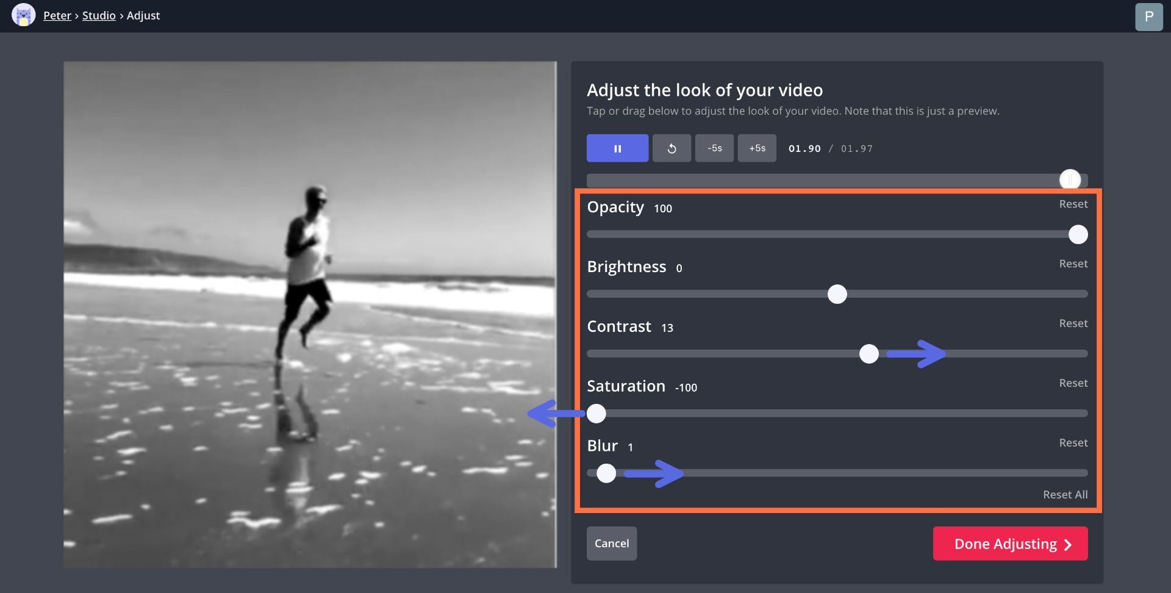This screenshot has height=593, width=1171.
Task: Open the profile avatar P
Action: click(1148, 16)
